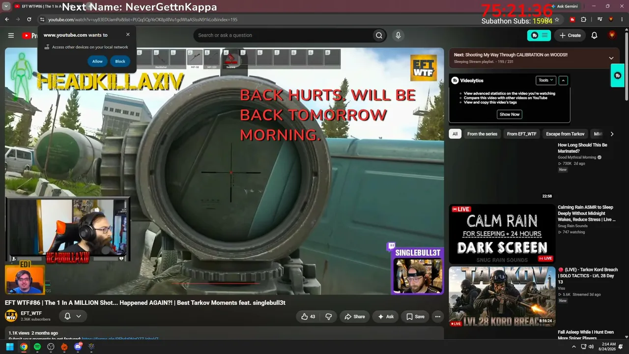Open the Chrome tab search dropdown
The height and width of the screenshot is (354, 629).
[x=6, y=6]
